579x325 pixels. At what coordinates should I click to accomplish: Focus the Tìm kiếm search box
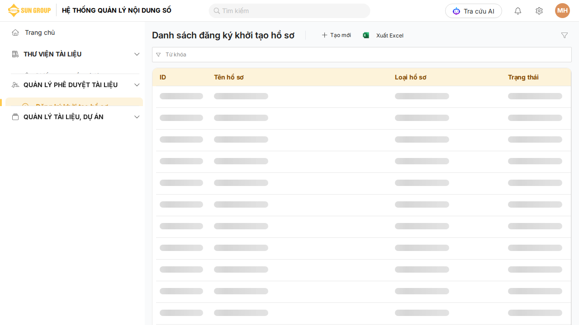pos(289,11)
